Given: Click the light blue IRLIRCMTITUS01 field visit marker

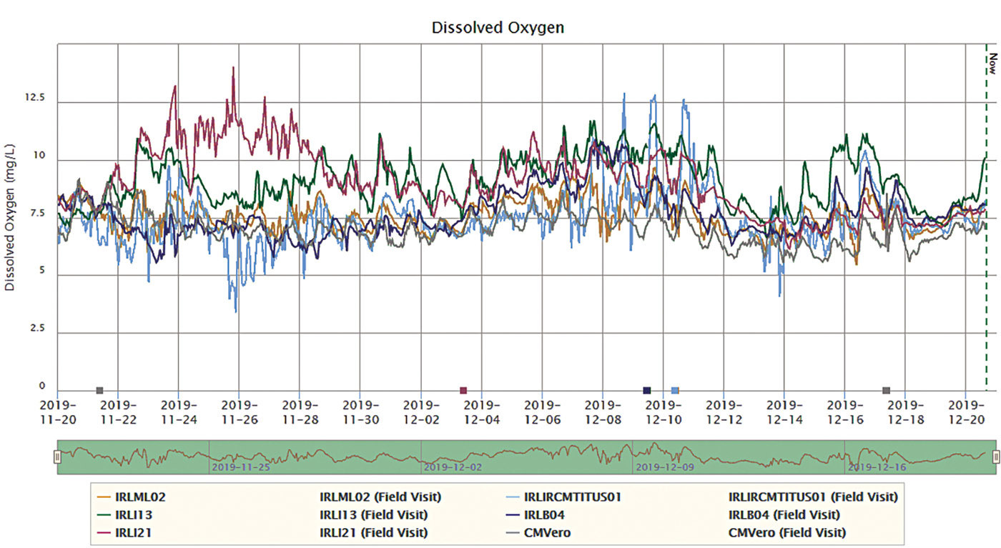Looking at the screenshot, I should [675, 391].
